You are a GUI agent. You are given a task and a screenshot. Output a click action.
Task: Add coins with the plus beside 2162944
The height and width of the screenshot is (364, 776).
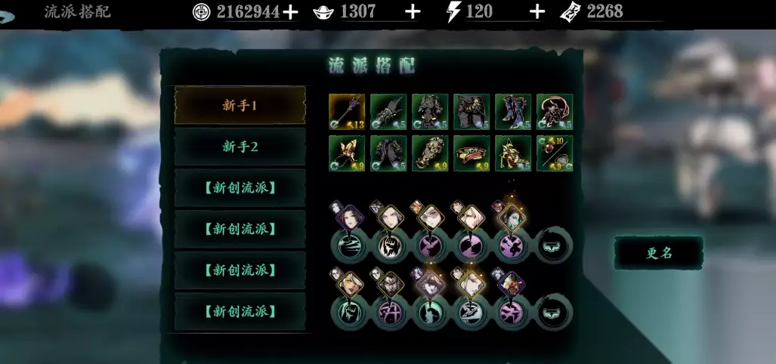(x=290, y=12)
